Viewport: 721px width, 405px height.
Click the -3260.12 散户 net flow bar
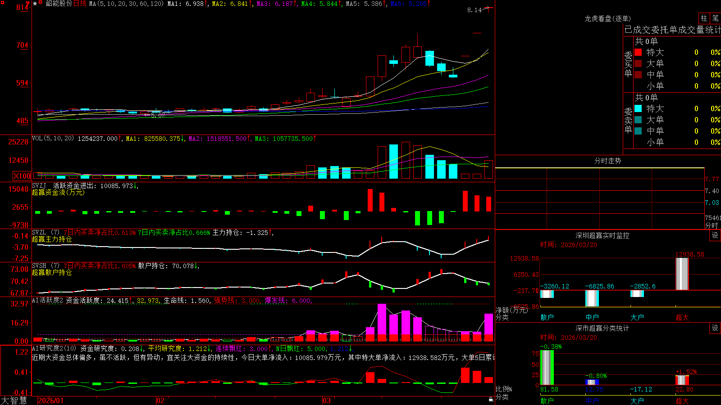(x=547, y=294)
